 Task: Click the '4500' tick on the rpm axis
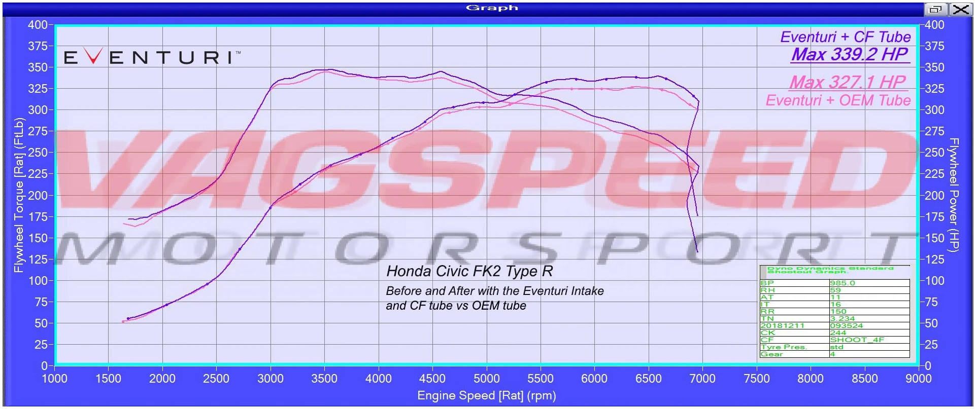[x=432, y=379]
